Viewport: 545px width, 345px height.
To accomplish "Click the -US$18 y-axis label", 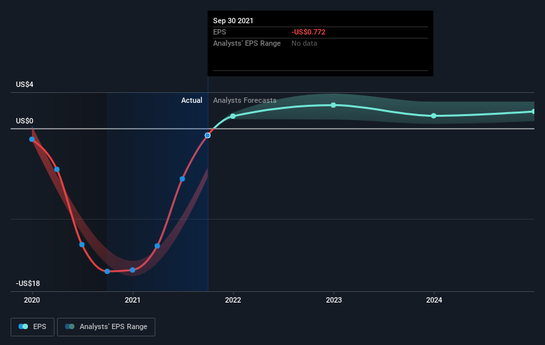I will click(28, 283).
